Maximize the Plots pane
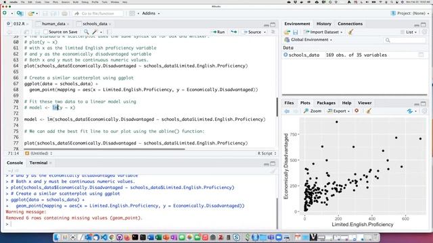Image resolution: width=433 pixels, height=243 pixels. pyautogui.click(x=424, y=103)
